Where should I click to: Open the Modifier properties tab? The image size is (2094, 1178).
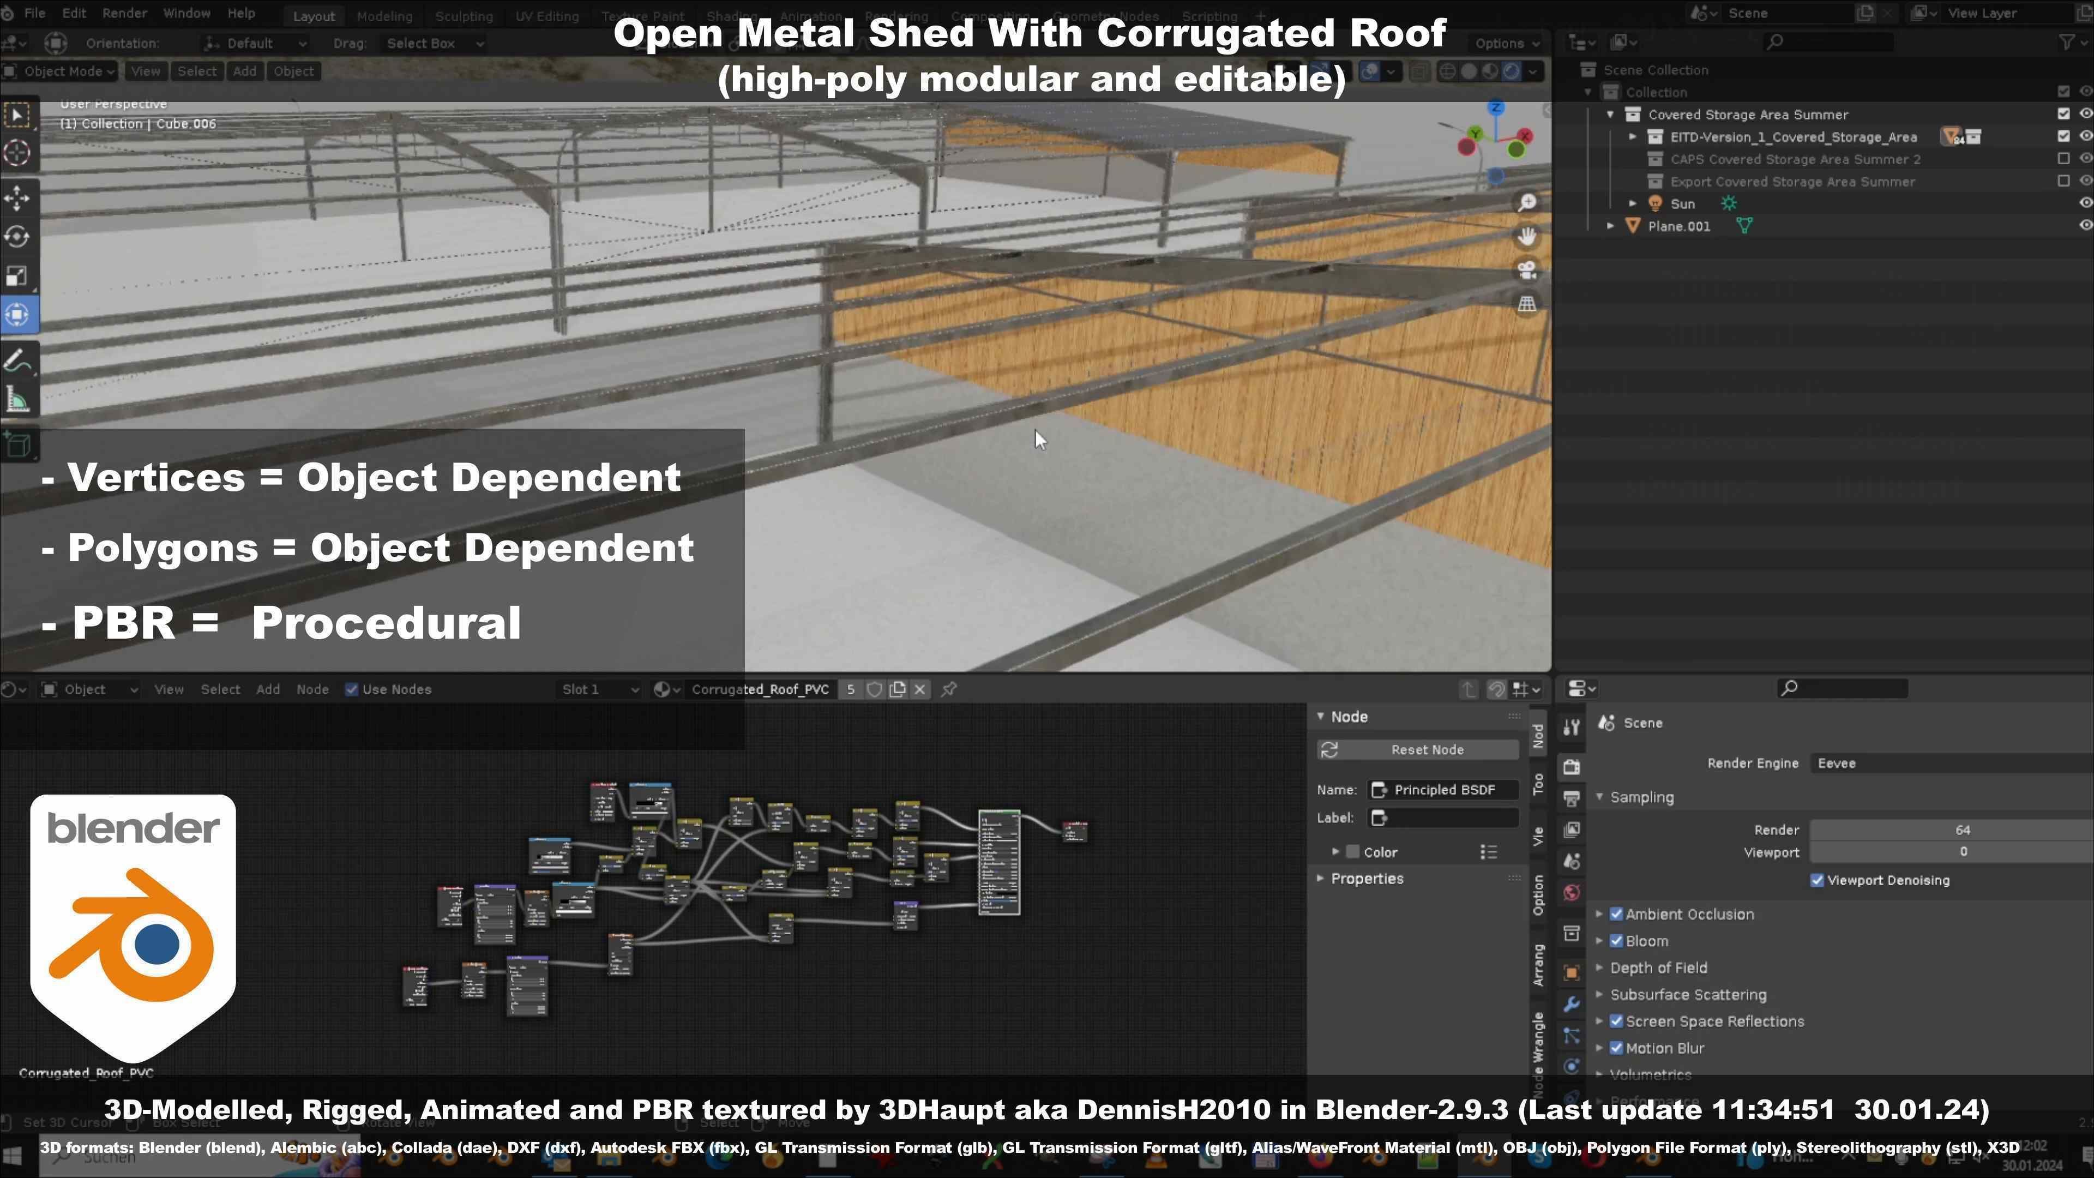pyautogui.click(x=1571, y=1004)
